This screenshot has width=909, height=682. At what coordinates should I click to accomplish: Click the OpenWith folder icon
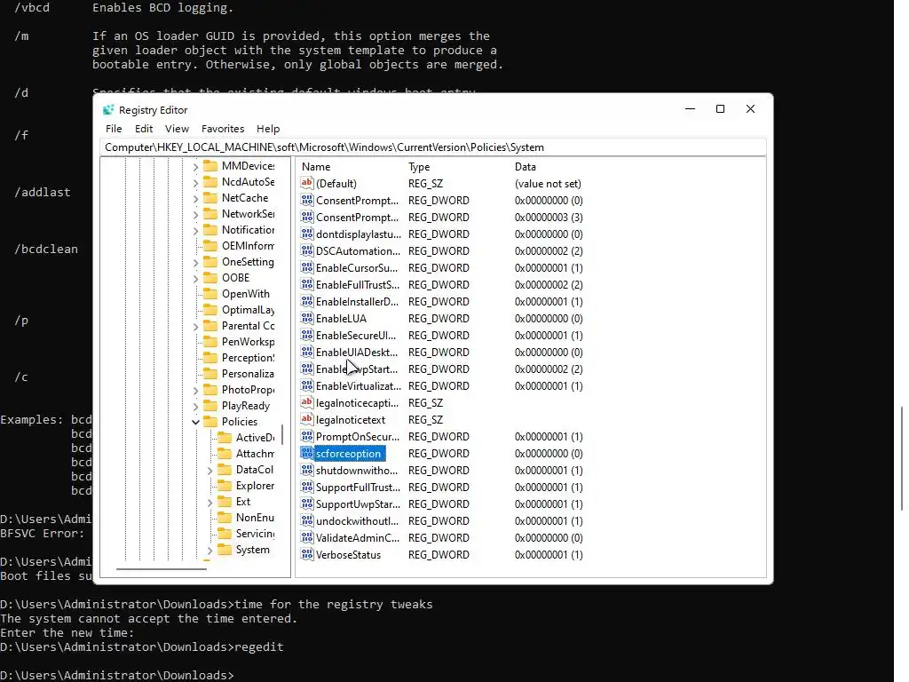pyautogui.click(x=210, y=293)
